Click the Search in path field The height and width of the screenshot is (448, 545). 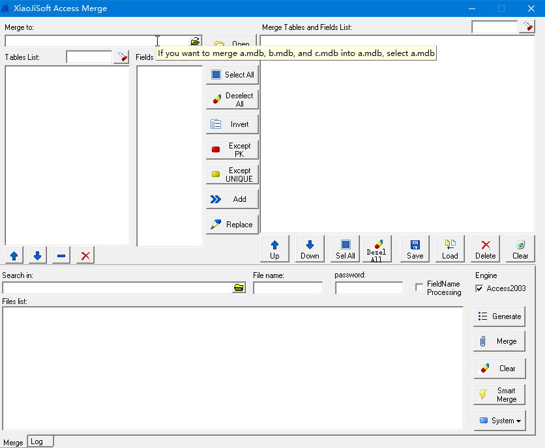[117, 288]
